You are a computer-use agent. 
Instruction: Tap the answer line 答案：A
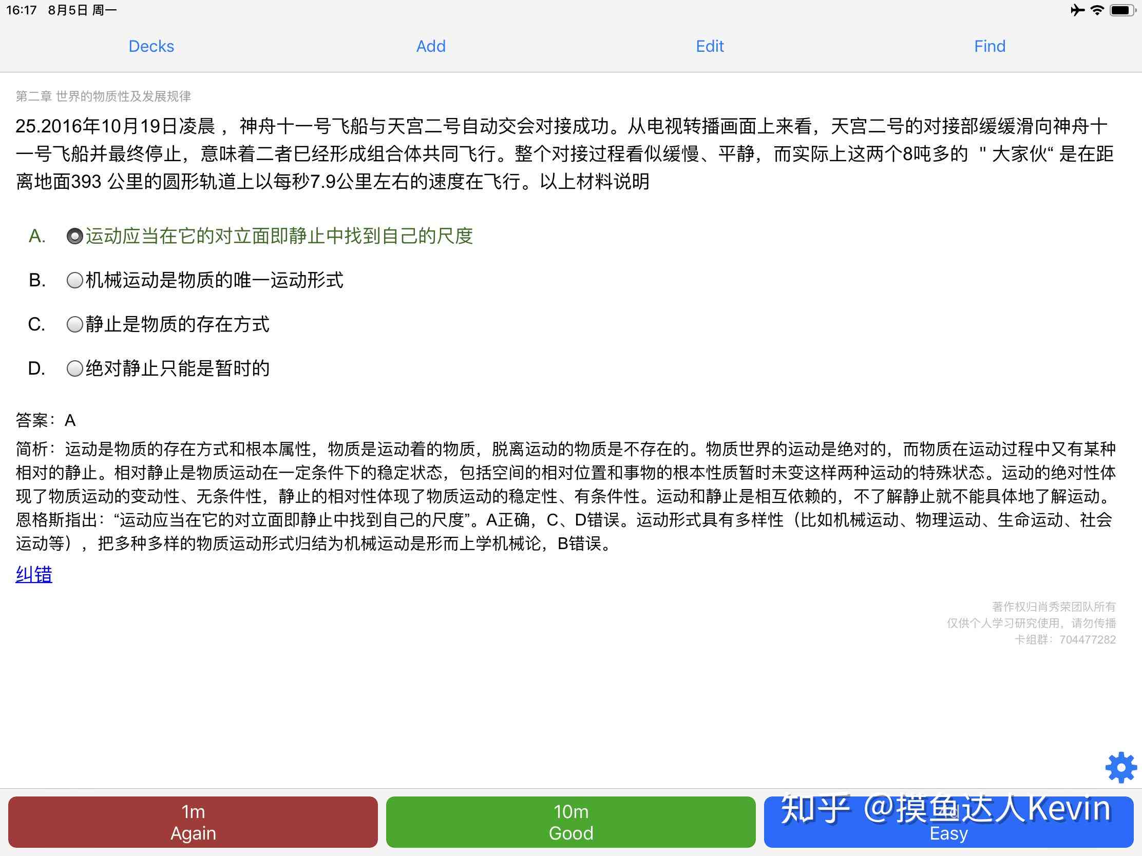click(x=46, y=420)
